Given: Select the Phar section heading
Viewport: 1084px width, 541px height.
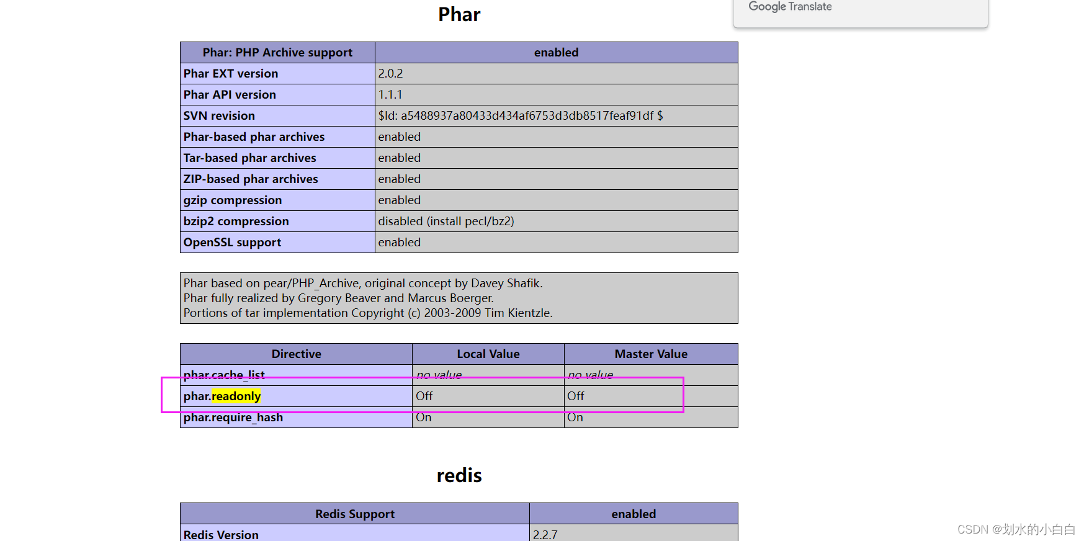Looking at the screenshot, I should pos(459,14).
